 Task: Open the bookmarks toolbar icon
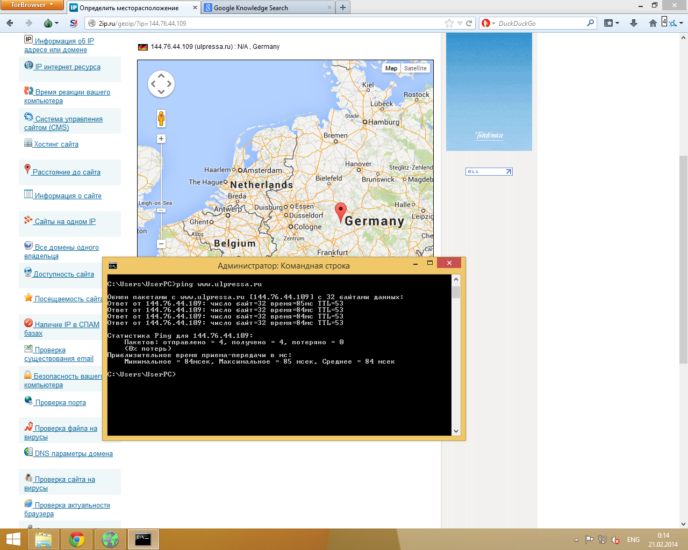tap(608, 23)
